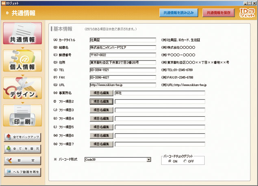Save shared info with 共通情報を保存

(219, 13)
